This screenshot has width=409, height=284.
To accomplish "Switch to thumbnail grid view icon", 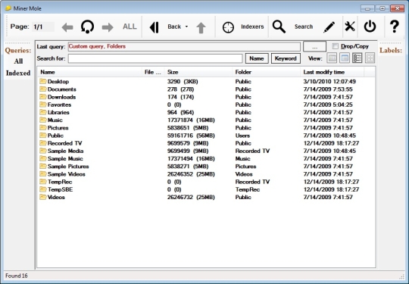I will click(x=370, y=58).
